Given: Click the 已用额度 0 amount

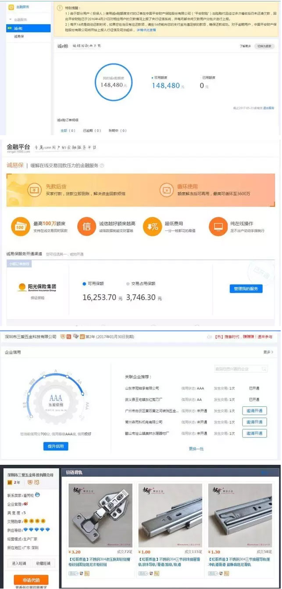Looking at the screenshot, I should (x=202, y=86).
